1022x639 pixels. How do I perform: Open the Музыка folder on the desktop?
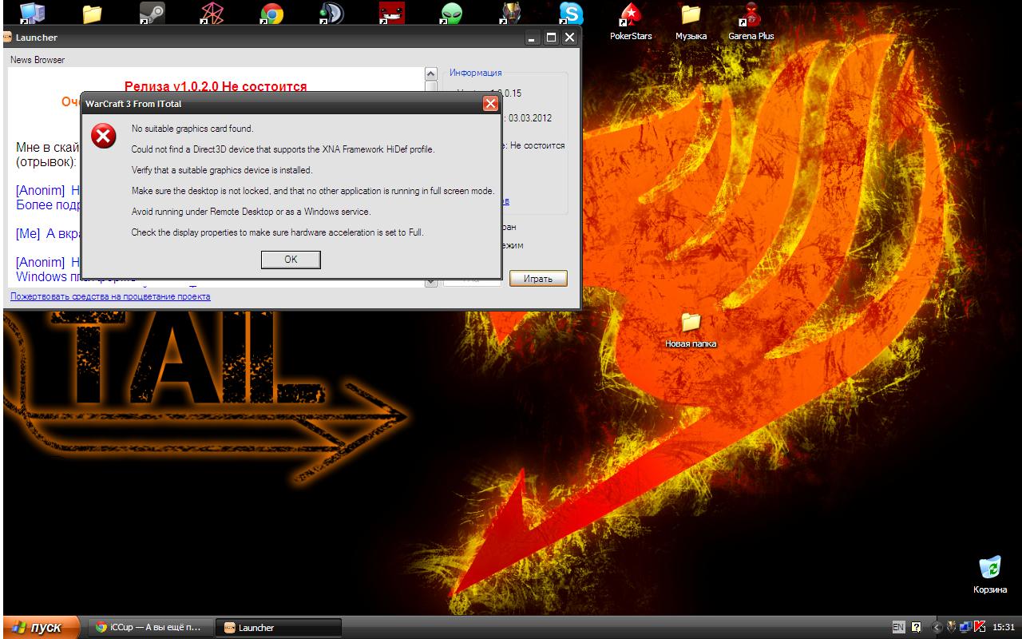691,21
